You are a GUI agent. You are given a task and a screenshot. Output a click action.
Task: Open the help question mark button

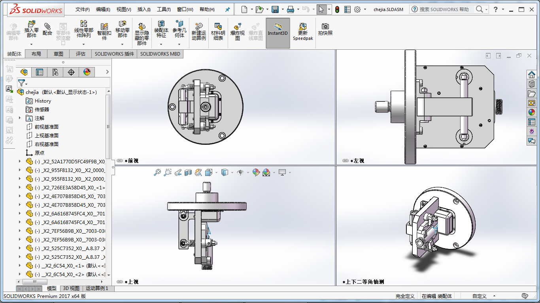click(x=496, y=9)
